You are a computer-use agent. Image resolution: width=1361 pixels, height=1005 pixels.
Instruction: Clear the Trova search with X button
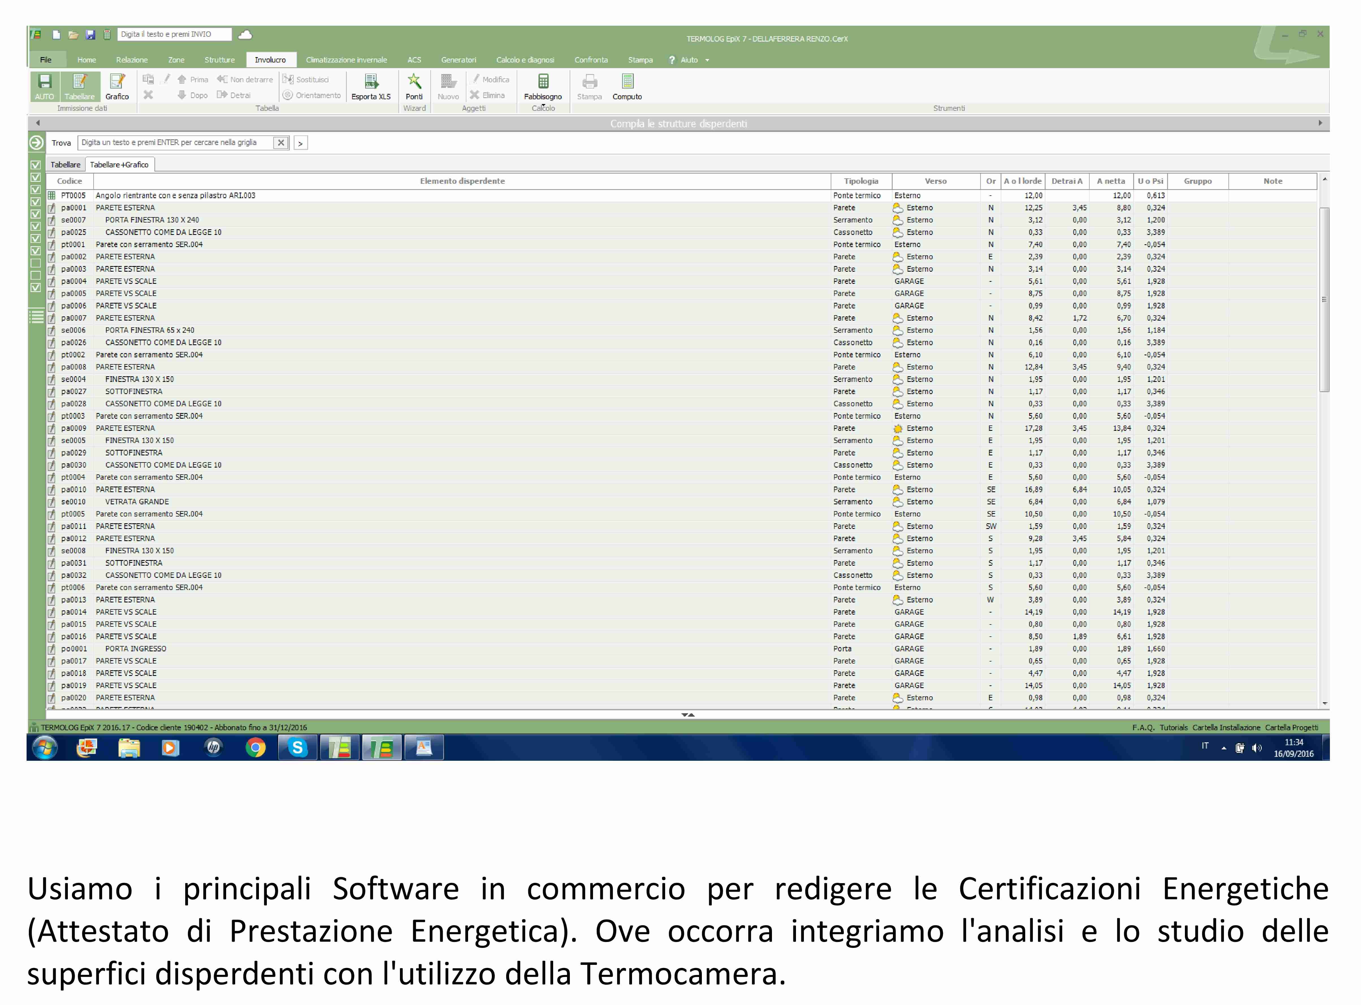280,143
